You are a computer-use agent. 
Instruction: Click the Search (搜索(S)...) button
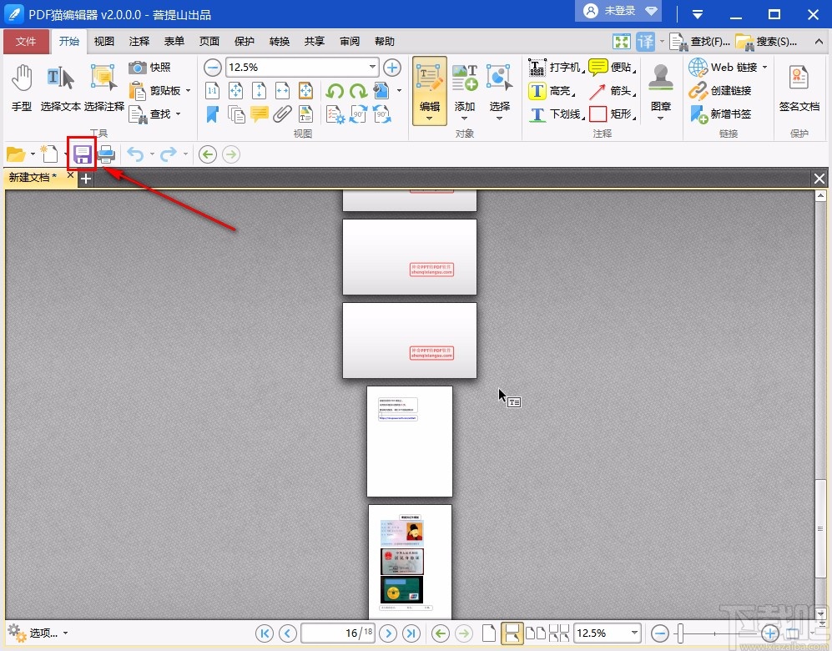click(x=766, y=42)
